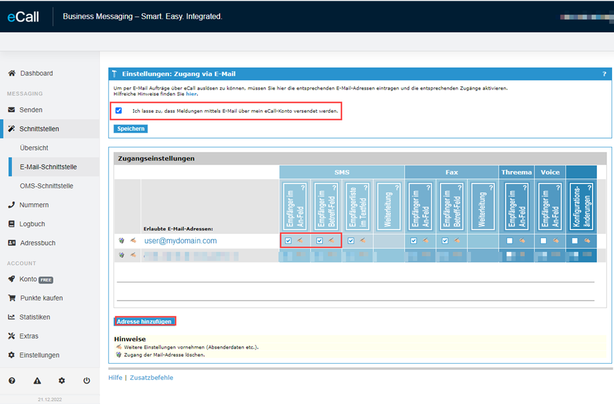Toggle SMS Empfänger im An-Feld checkbox for user@mydomain.com
Image resolution: width=614 pixels, height=404 pixels.
288,241
